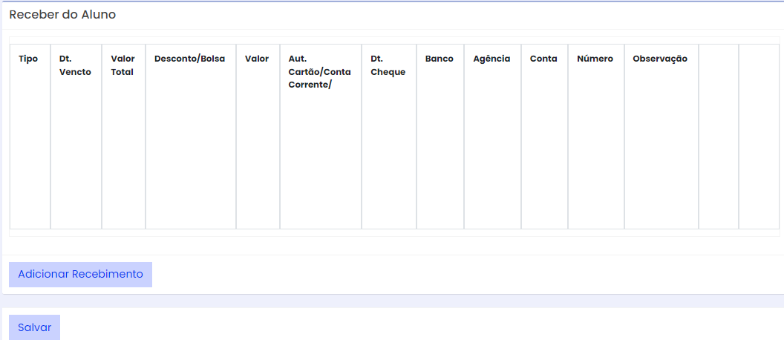Click blank column right of Observação
Image resolution: width=784 pixels, height=340 pixels.
(718, 134)
